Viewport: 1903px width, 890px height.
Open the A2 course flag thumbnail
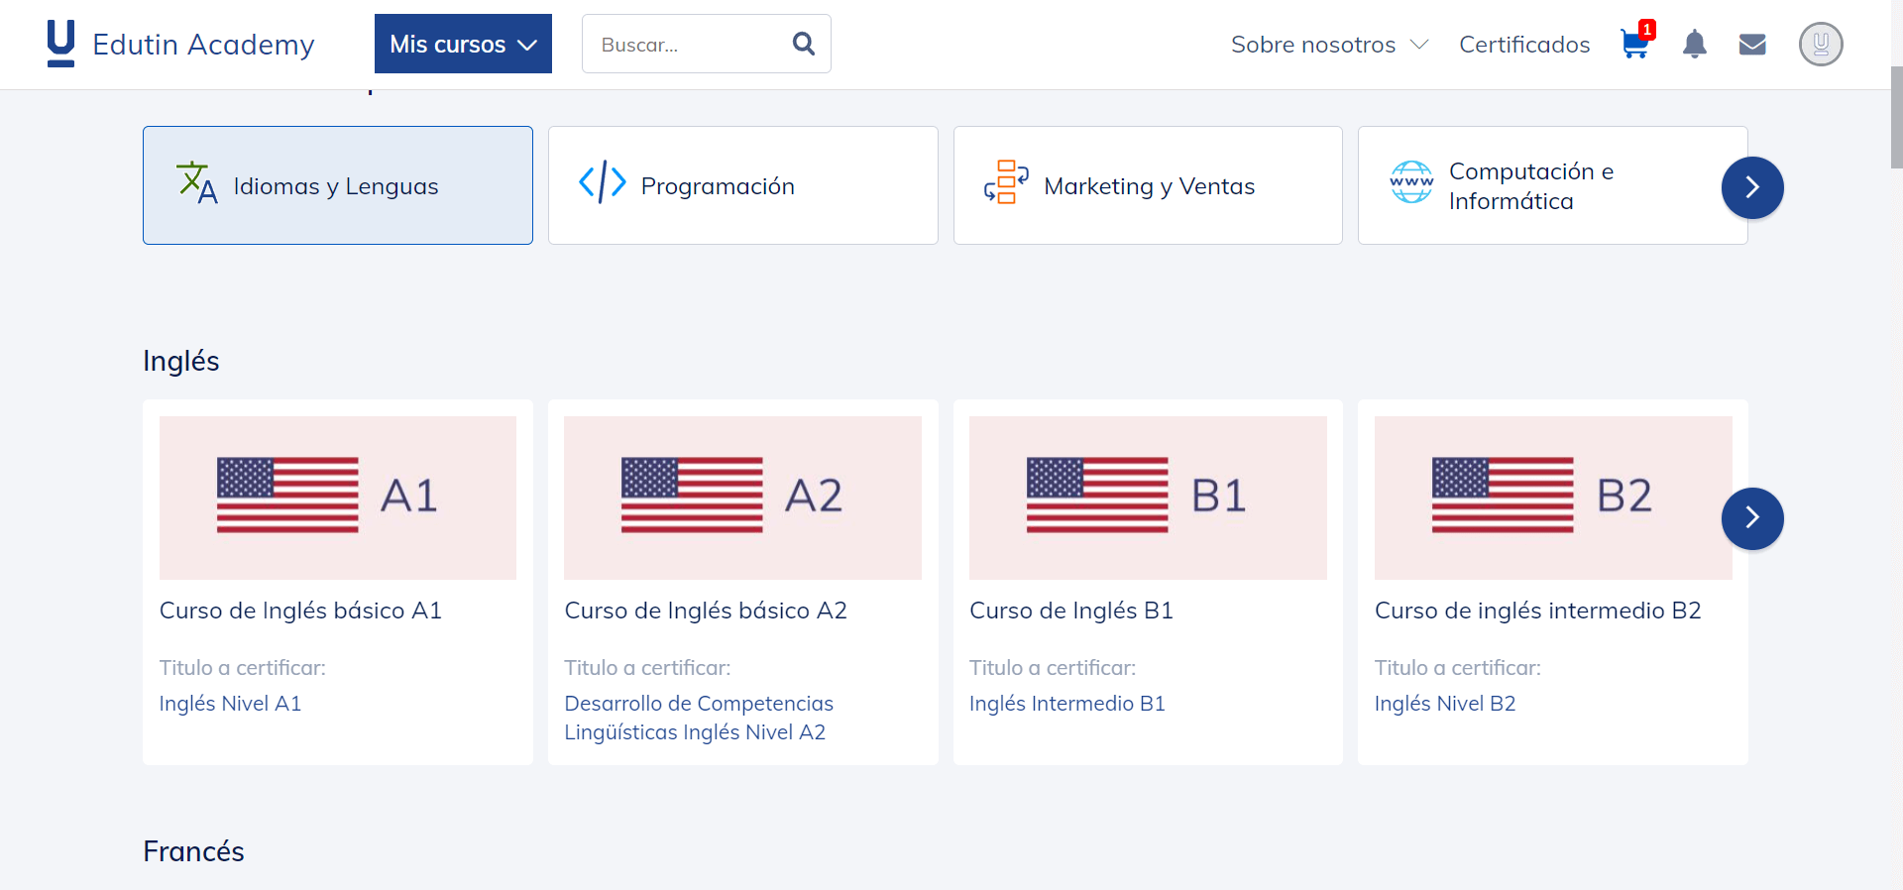742,498
